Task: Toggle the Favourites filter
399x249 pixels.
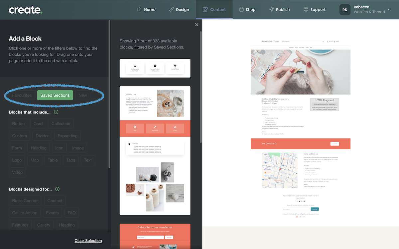Action: tap(22, 95)
